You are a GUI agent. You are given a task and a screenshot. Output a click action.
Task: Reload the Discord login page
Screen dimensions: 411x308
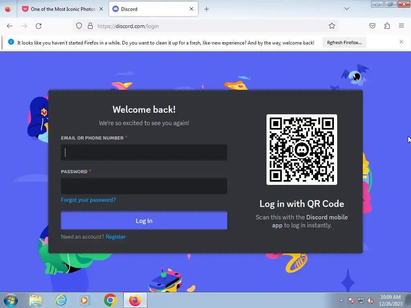pyautogui.click(x=39, y=26)
